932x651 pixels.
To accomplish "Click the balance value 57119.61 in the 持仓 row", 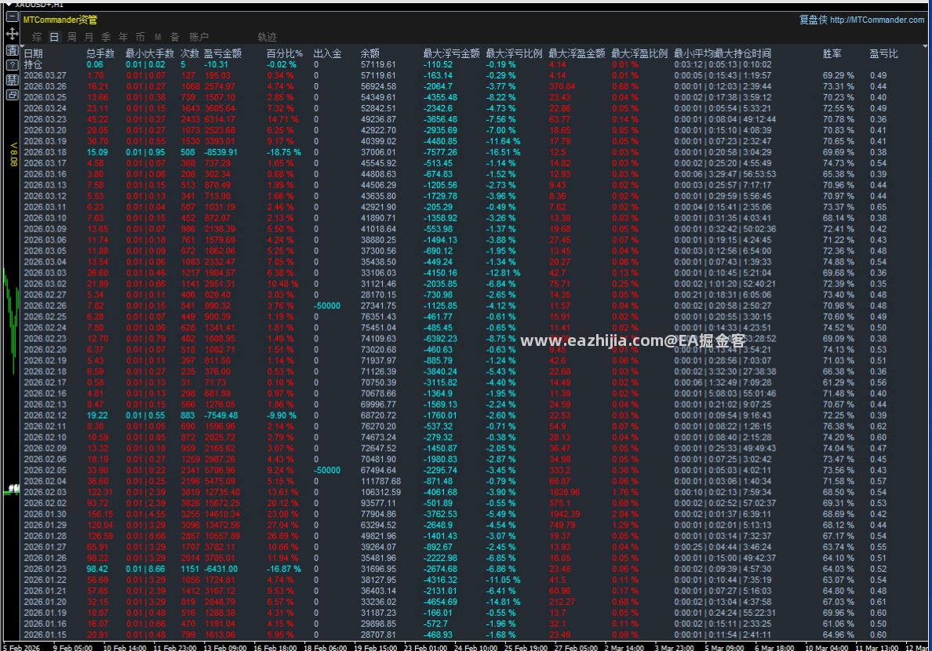I will tap(378, 64).
